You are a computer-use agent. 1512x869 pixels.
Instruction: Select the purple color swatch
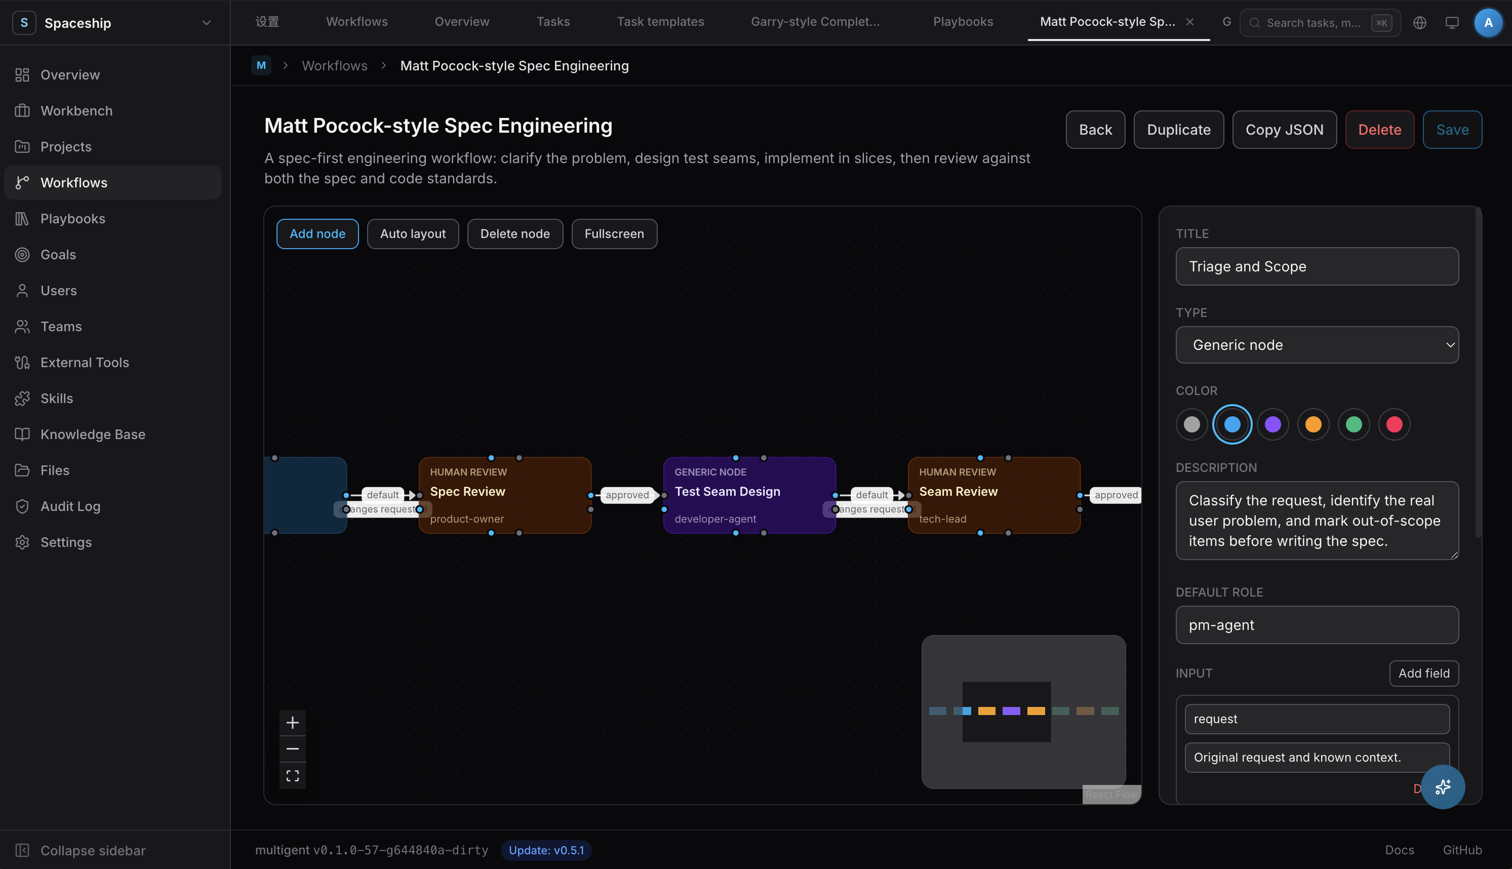[1272, 424]
